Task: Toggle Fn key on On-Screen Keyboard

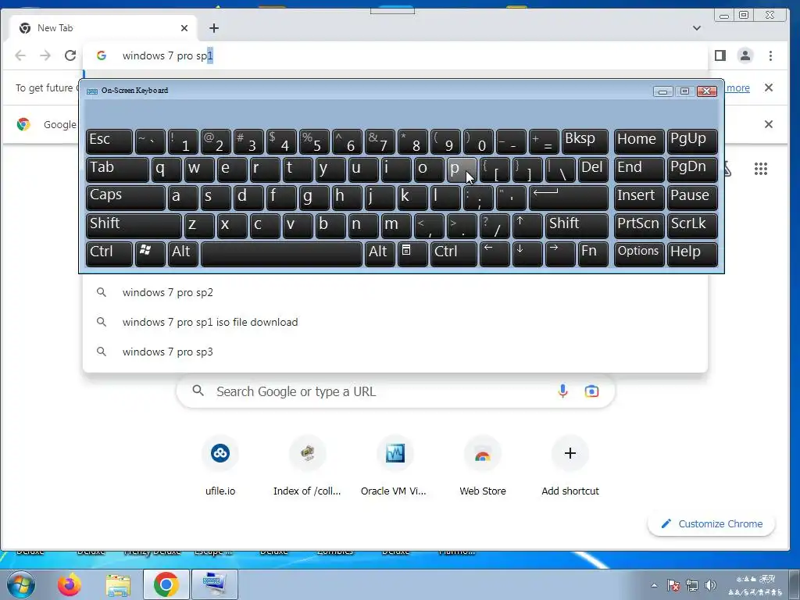Action: [593, 254]
